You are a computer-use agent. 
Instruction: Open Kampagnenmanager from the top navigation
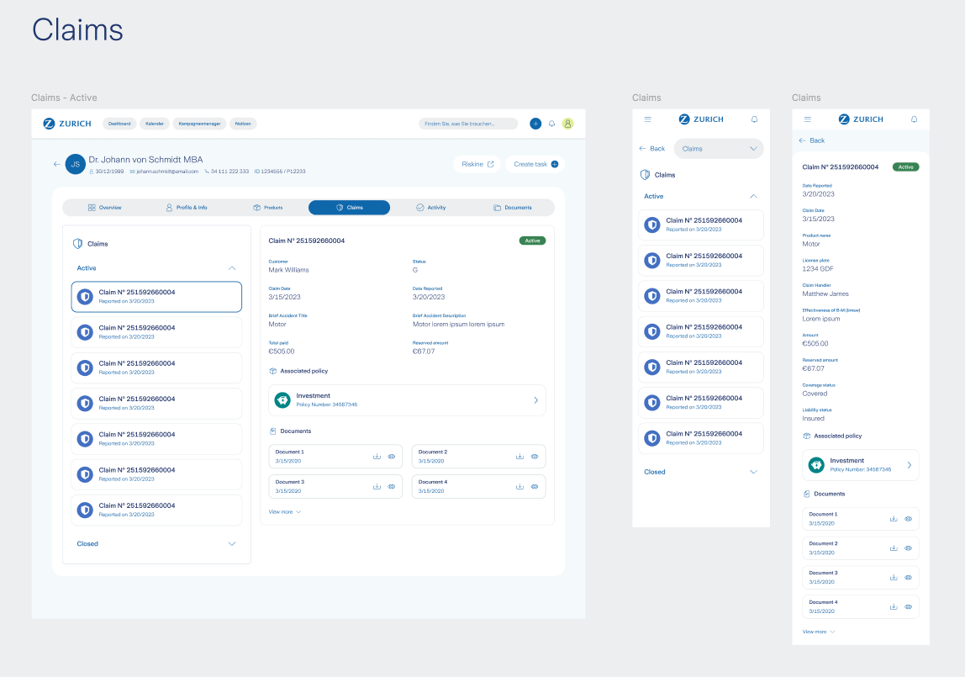(x=199, y=124)
